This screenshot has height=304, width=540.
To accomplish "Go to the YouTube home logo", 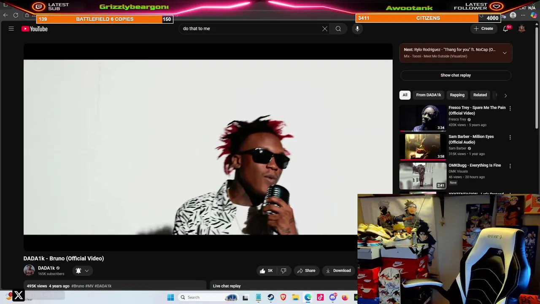I will point(35,29).
